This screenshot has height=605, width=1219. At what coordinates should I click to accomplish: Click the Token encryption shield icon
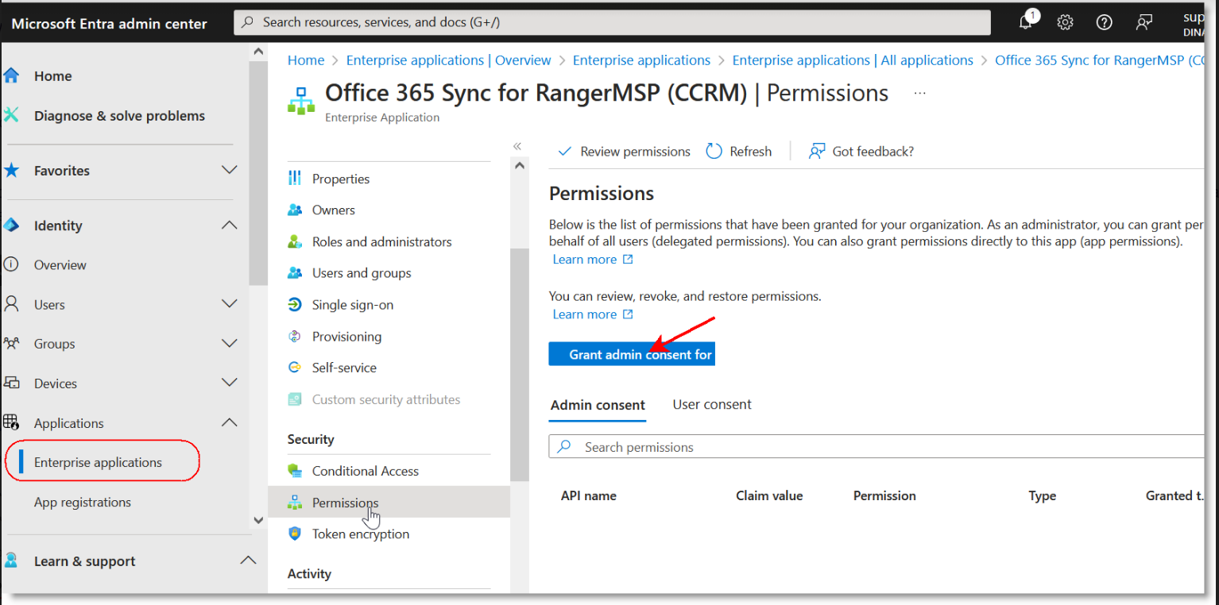coord(295,534)
